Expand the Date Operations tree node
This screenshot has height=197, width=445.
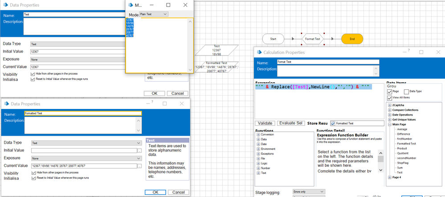pos(390,115)
